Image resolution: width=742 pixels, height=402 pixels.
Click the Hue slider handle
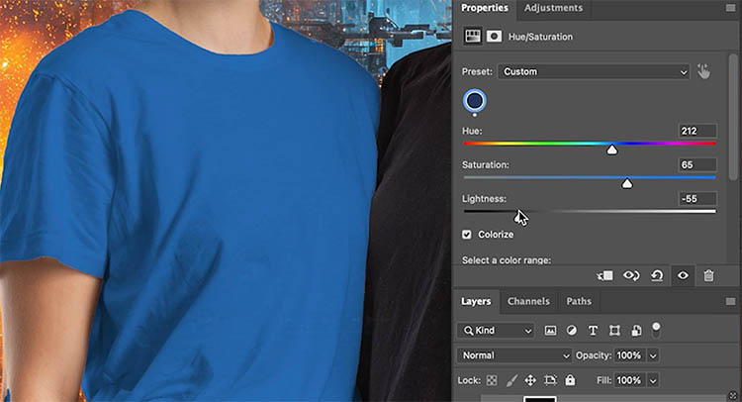pyautogui.click(x=611, y=151)
